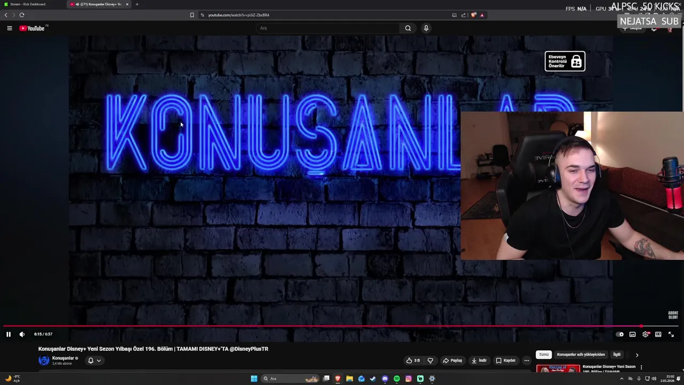
Task: Click the ABONE OLUN subscribe watermark
Action: (x=673, y=315)
